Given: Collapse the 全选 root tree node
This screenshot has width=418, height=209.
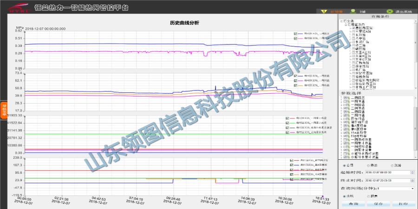Looking at the screenshot, I should (341, 20).
